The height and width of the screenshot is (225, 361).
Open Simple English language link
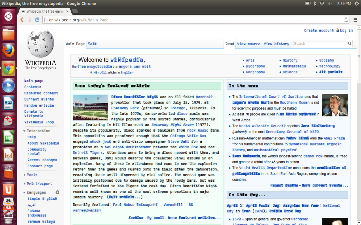tap(42, 199)
